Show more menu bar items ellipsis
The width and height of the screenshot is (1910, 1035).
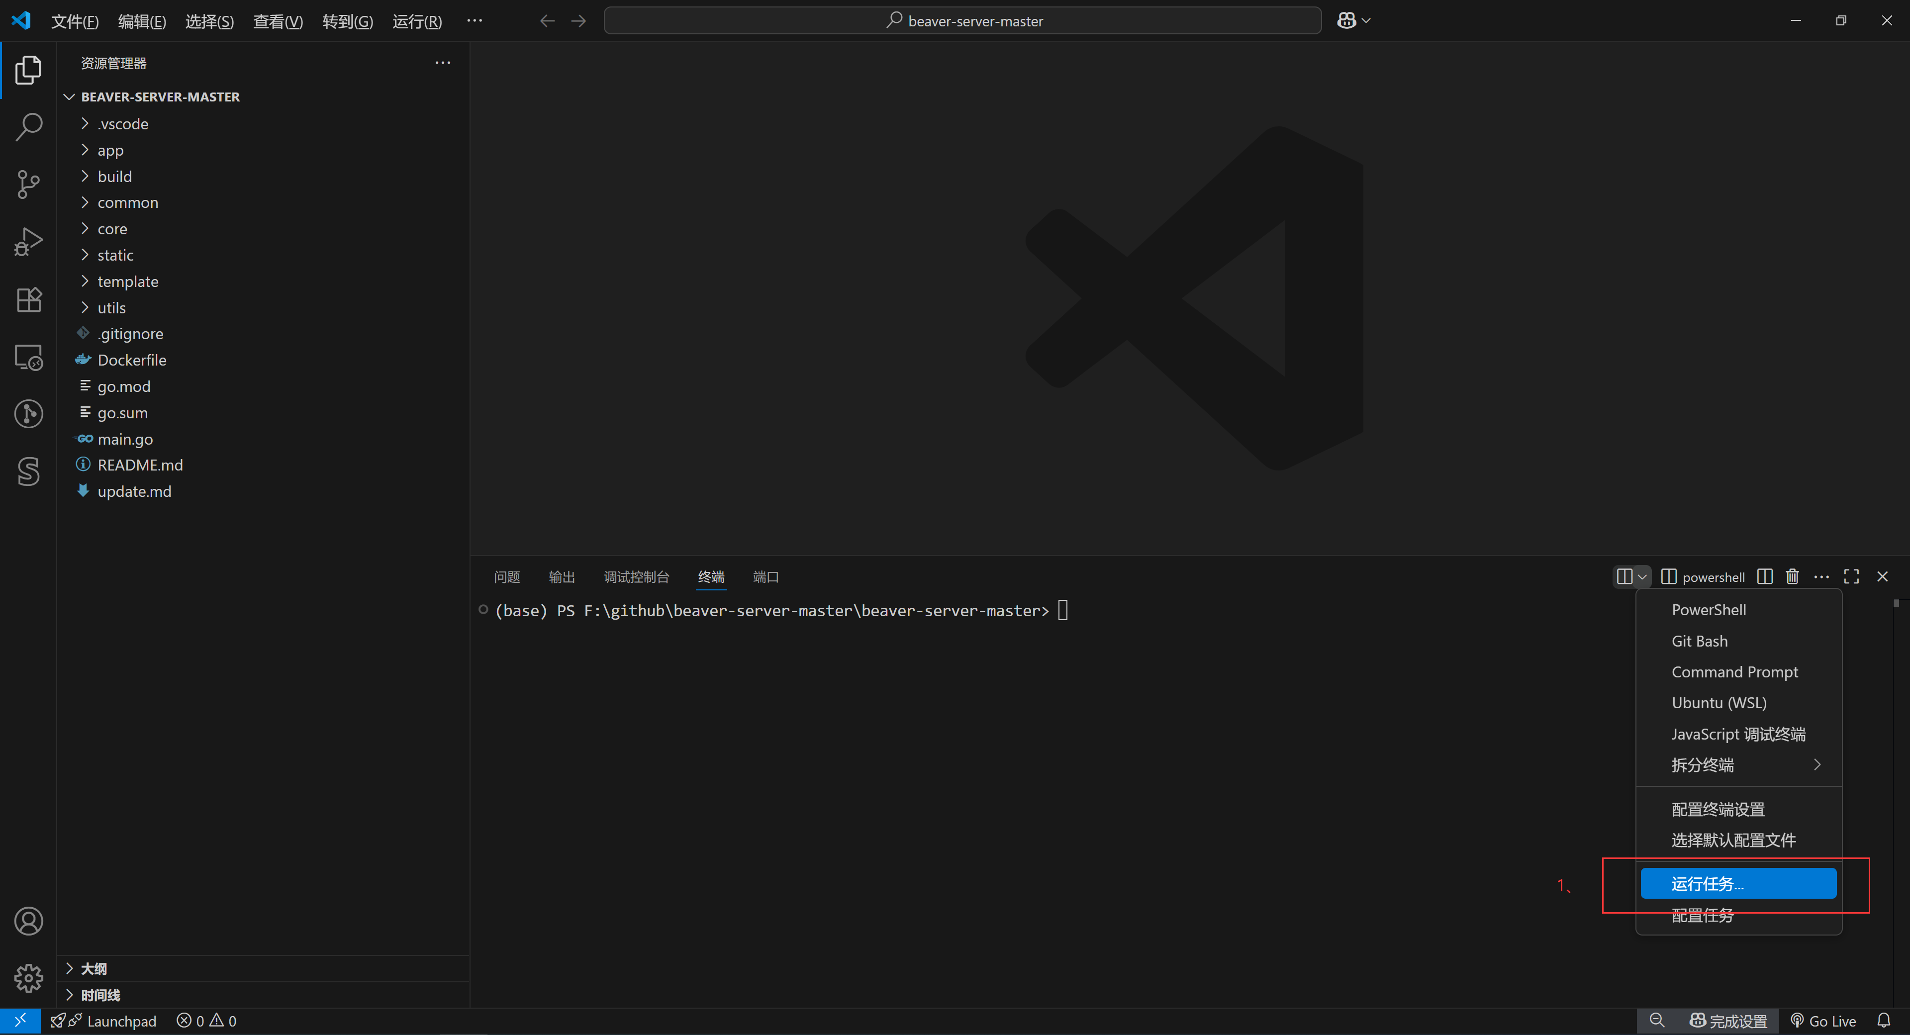coord(475,21)
